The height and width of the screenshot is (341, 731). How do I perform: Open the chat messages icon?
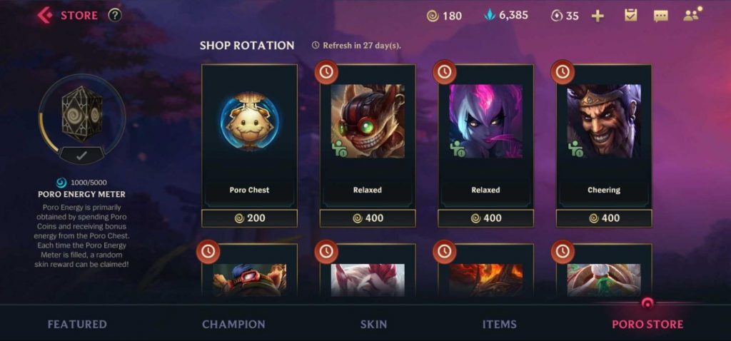[660, 16]
